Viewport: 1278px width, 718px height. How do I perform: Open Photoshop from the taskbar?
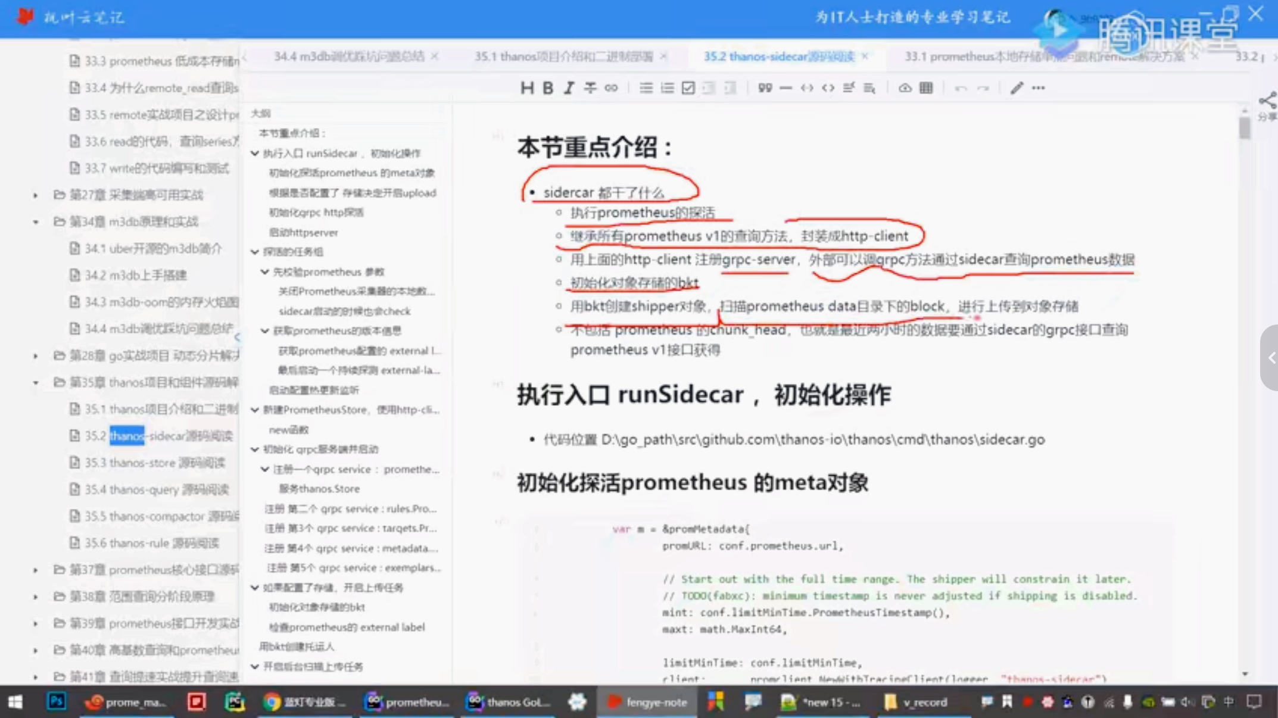click(x=57, y=702)
